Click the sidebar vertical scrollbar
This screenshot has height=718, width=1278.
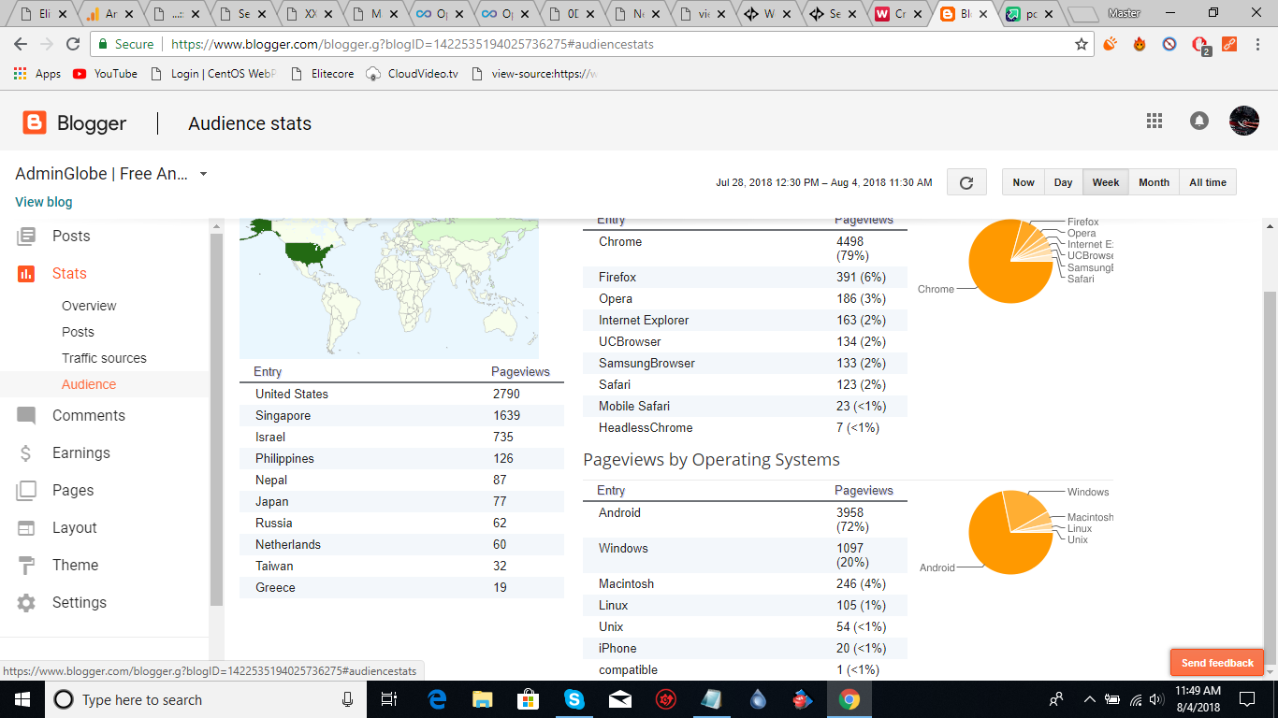216,419
